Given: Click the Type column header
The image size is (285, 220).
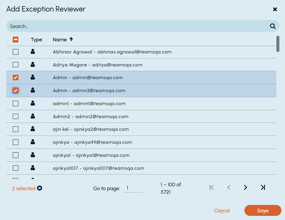Looking at the screenshot, I should [x=36, y=40].
